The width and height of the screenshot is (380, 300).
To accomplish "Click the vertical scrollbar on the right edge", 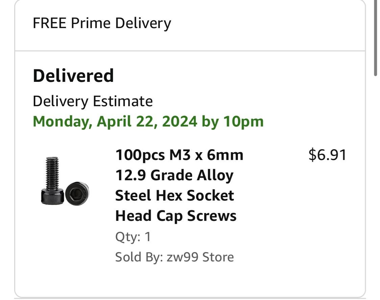I will (375, 37).
